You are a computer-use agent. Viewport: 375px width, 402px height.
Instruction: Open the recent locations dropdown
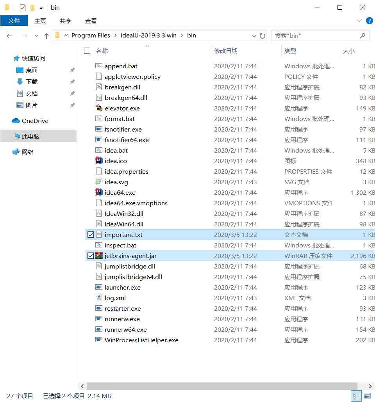pyautogui.click(x=36, y=36)
